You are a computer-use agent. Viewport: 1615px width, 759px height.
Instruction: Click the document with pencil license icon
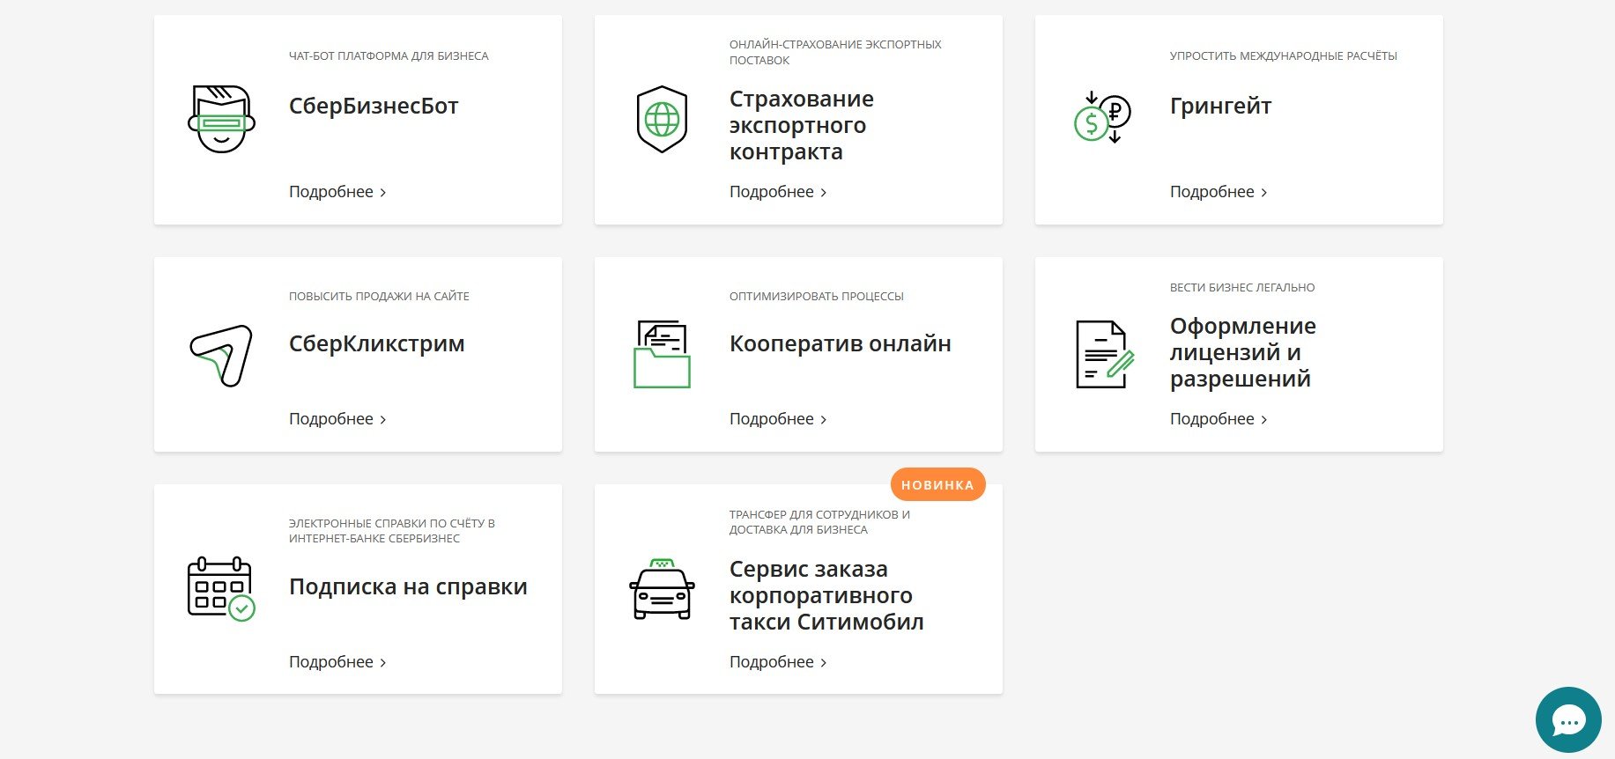(x=1104, y=355)
